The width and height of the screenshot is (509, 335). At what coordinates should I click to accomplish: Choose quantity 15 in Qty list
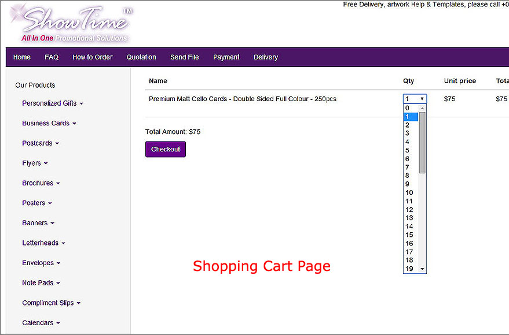[x=411, y=234]
